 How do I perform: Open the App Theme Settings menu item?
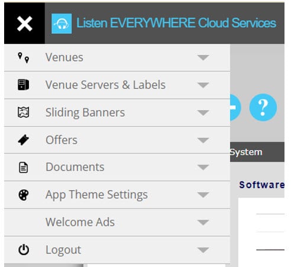(117, 195)
